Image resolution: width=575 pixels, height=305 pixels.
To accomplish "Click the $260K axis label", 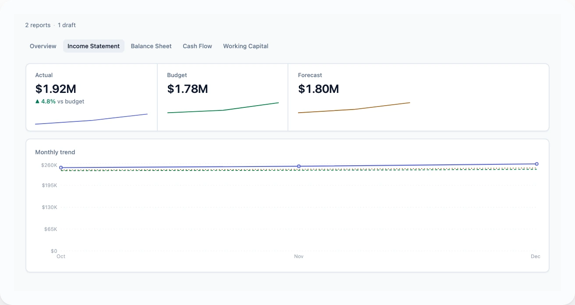I will click(49, 165).
